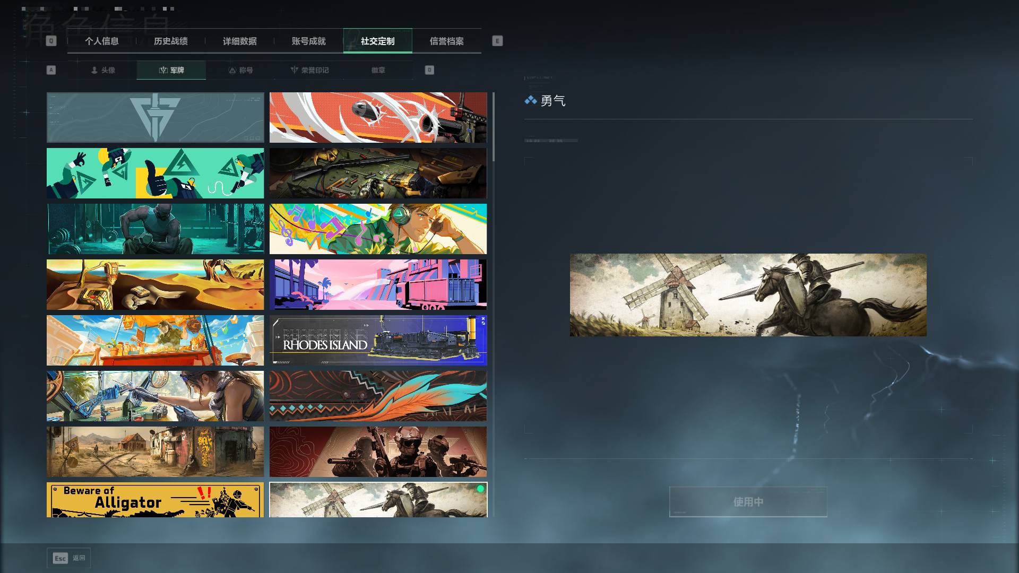Pick the woman mechanic workshop dog tag

[156, 396]
